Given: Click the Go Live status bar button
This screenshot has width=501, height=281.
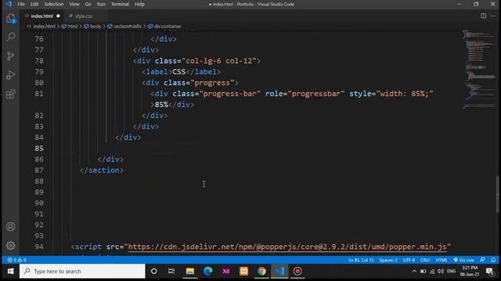Looking at the screenshot, I should 463,260.
